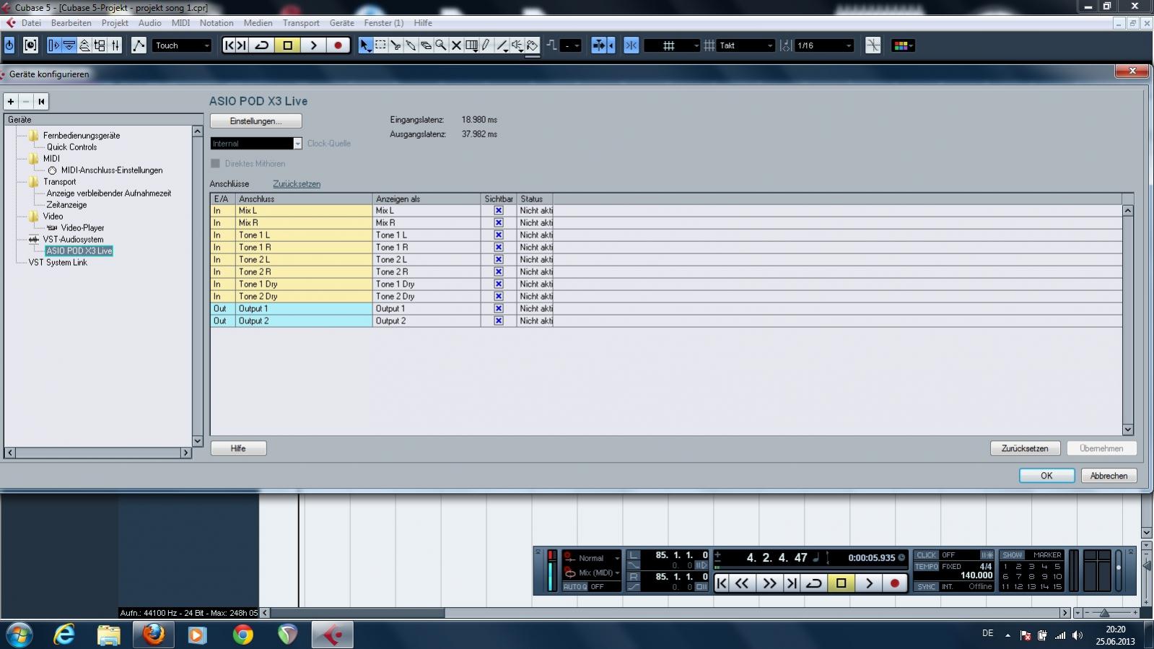Select Video-Player in device tree
The width and height of the screenshot is (1154, 649).
point(82,228)
